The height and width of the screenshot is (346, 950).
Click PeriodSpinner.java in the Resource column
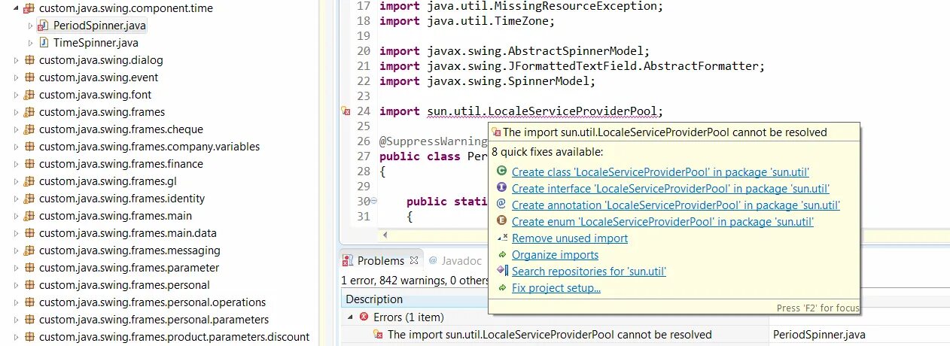pos(819,335)
